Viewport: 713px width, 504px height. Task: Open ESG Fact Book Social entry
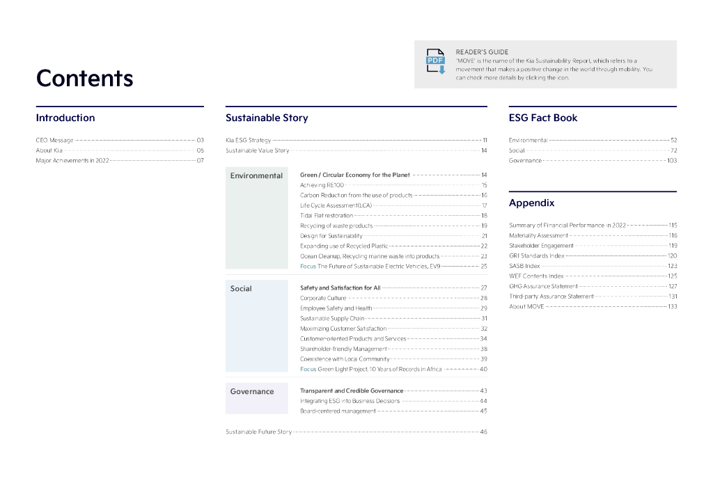(x=593, y=150)
